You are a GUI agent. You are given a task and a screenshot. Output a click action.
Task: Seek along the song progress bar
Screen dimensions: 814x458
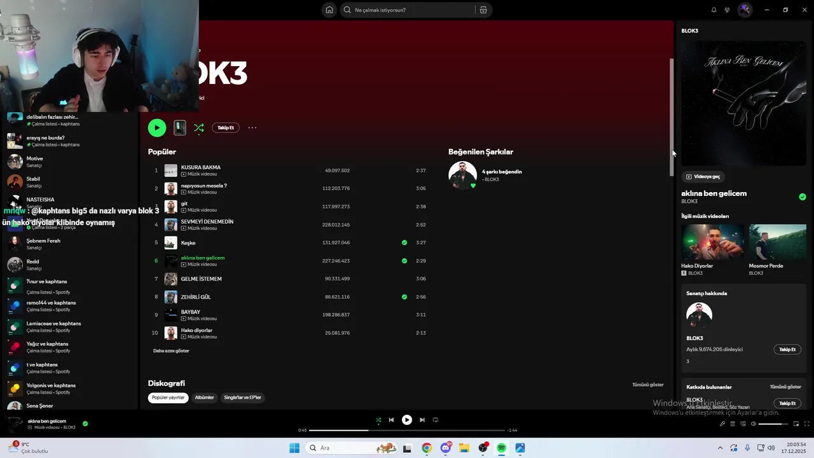click(407, 430)
